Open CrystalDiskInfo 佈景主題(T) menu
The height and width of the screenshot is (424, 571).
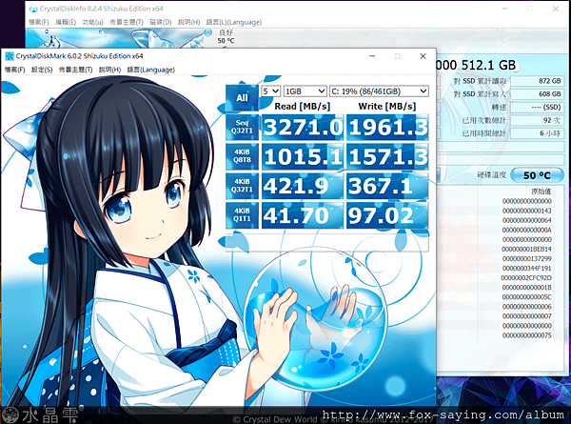coord(127,22)
